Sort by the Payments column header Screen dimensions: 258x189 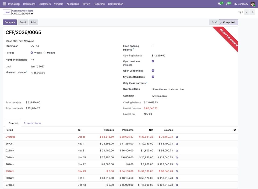[128, 130]
